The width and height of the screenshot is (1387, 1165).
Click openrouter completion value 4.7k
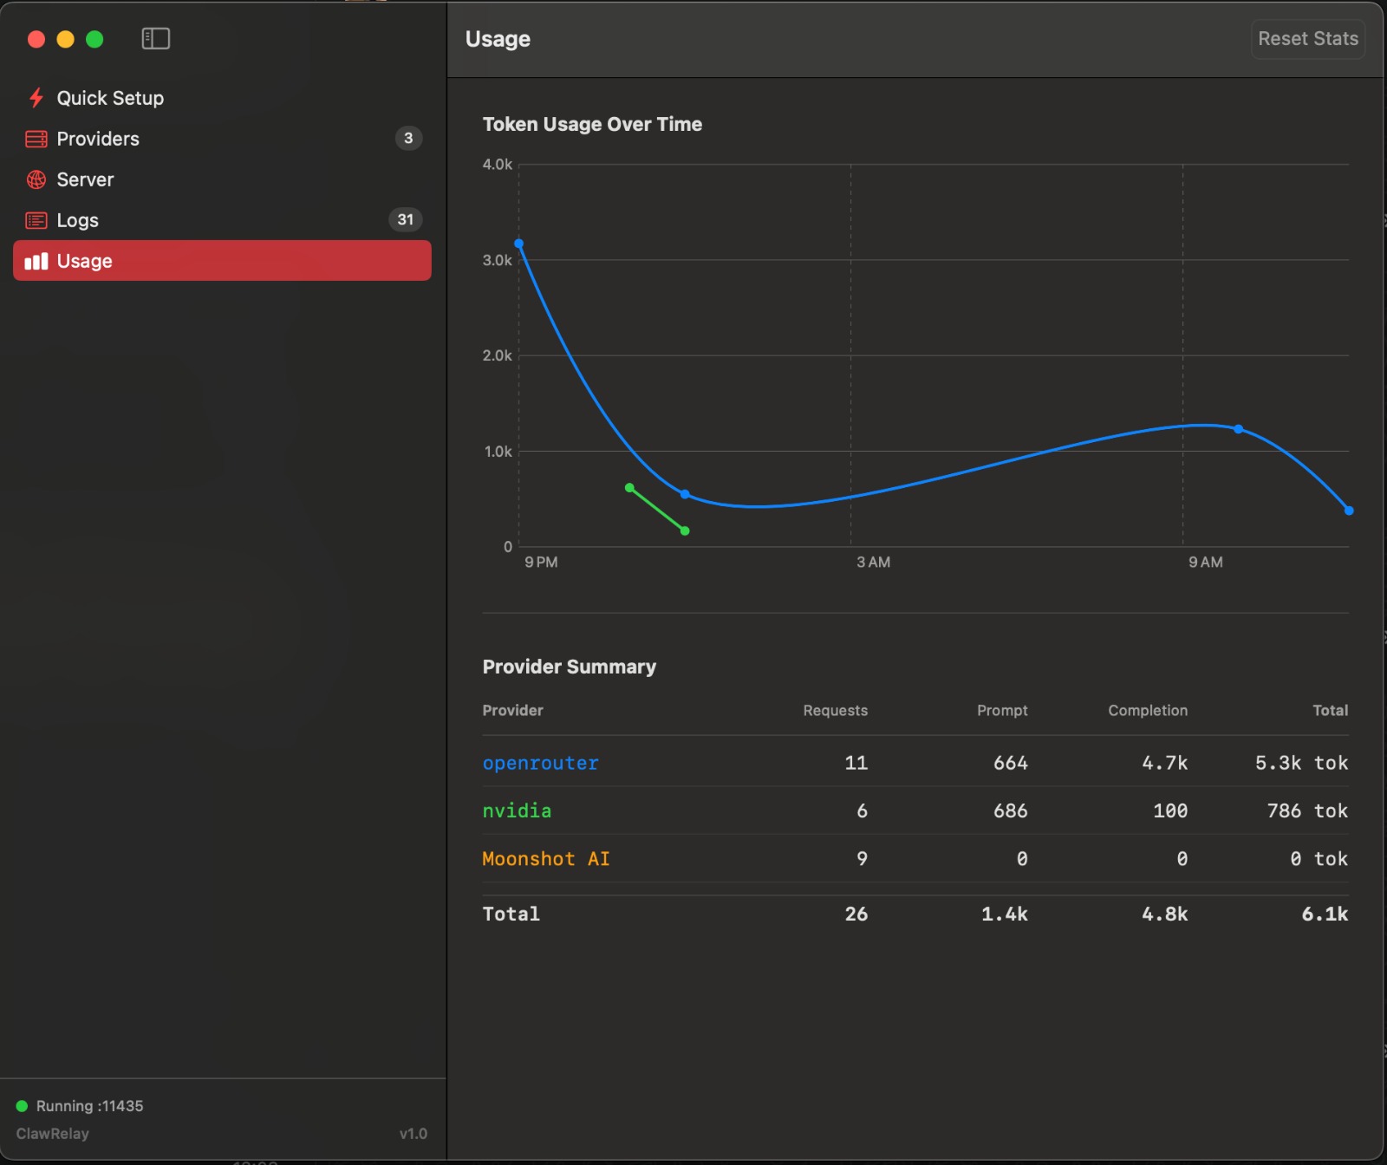point(1164,763)
